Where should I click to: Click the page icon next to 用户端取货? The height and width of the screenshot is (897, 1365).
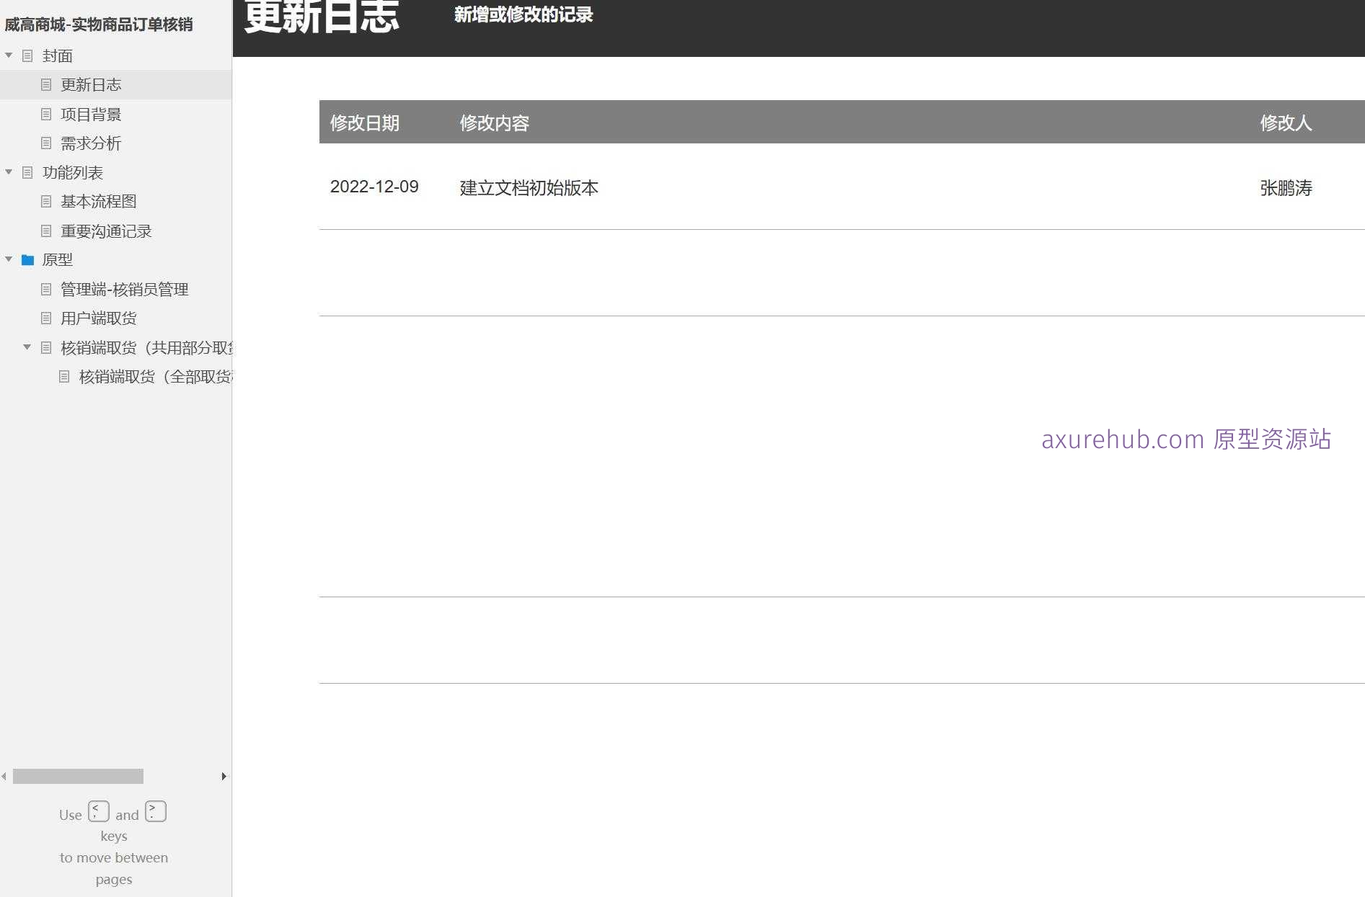(46, 318)
